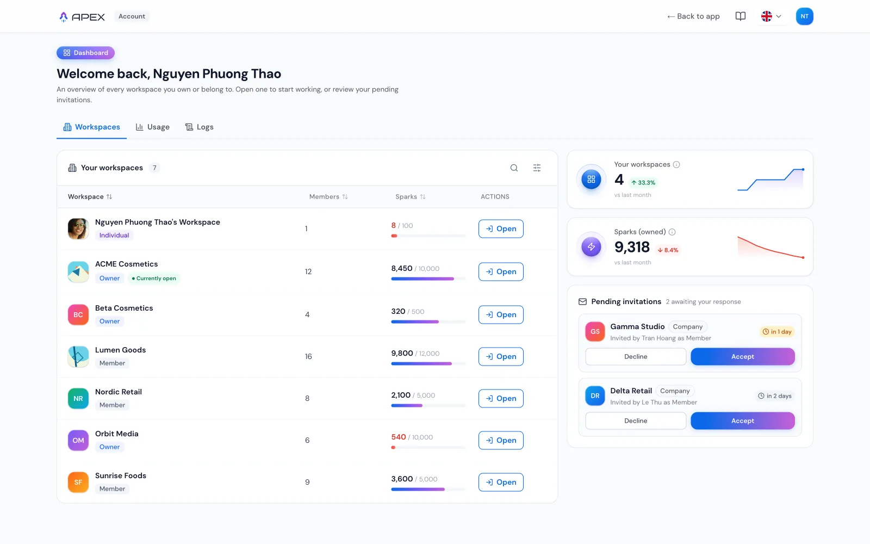Click the OM avatar for Orbit Media
The width and height of the screenshot is (870, 544).
tap(78, 440)
